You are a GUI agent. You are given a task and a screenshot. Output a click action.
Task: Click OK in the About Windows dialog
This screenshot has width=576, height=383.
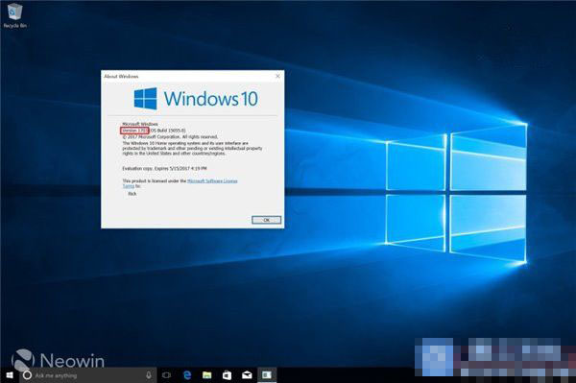266,220
